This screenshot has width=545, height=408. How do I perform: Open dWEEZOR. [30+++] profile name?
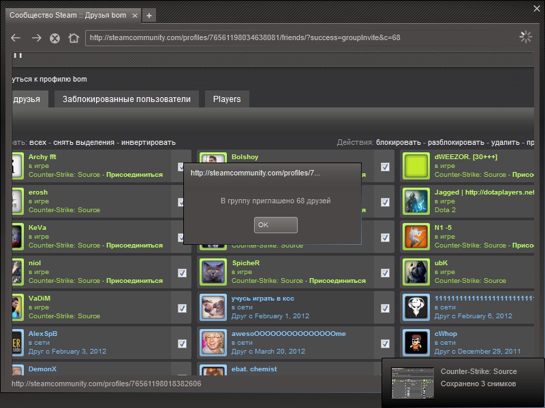point(466,157)
